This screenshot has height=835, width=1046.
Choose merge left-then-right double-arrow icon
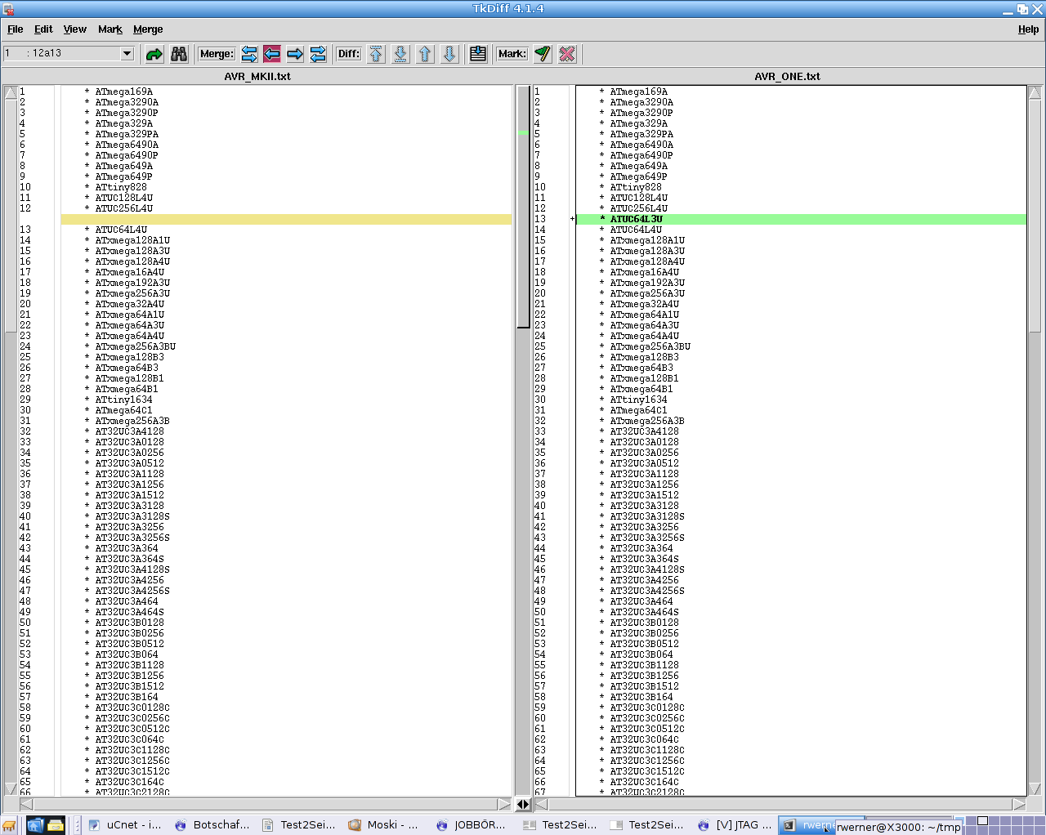(249, 54)
